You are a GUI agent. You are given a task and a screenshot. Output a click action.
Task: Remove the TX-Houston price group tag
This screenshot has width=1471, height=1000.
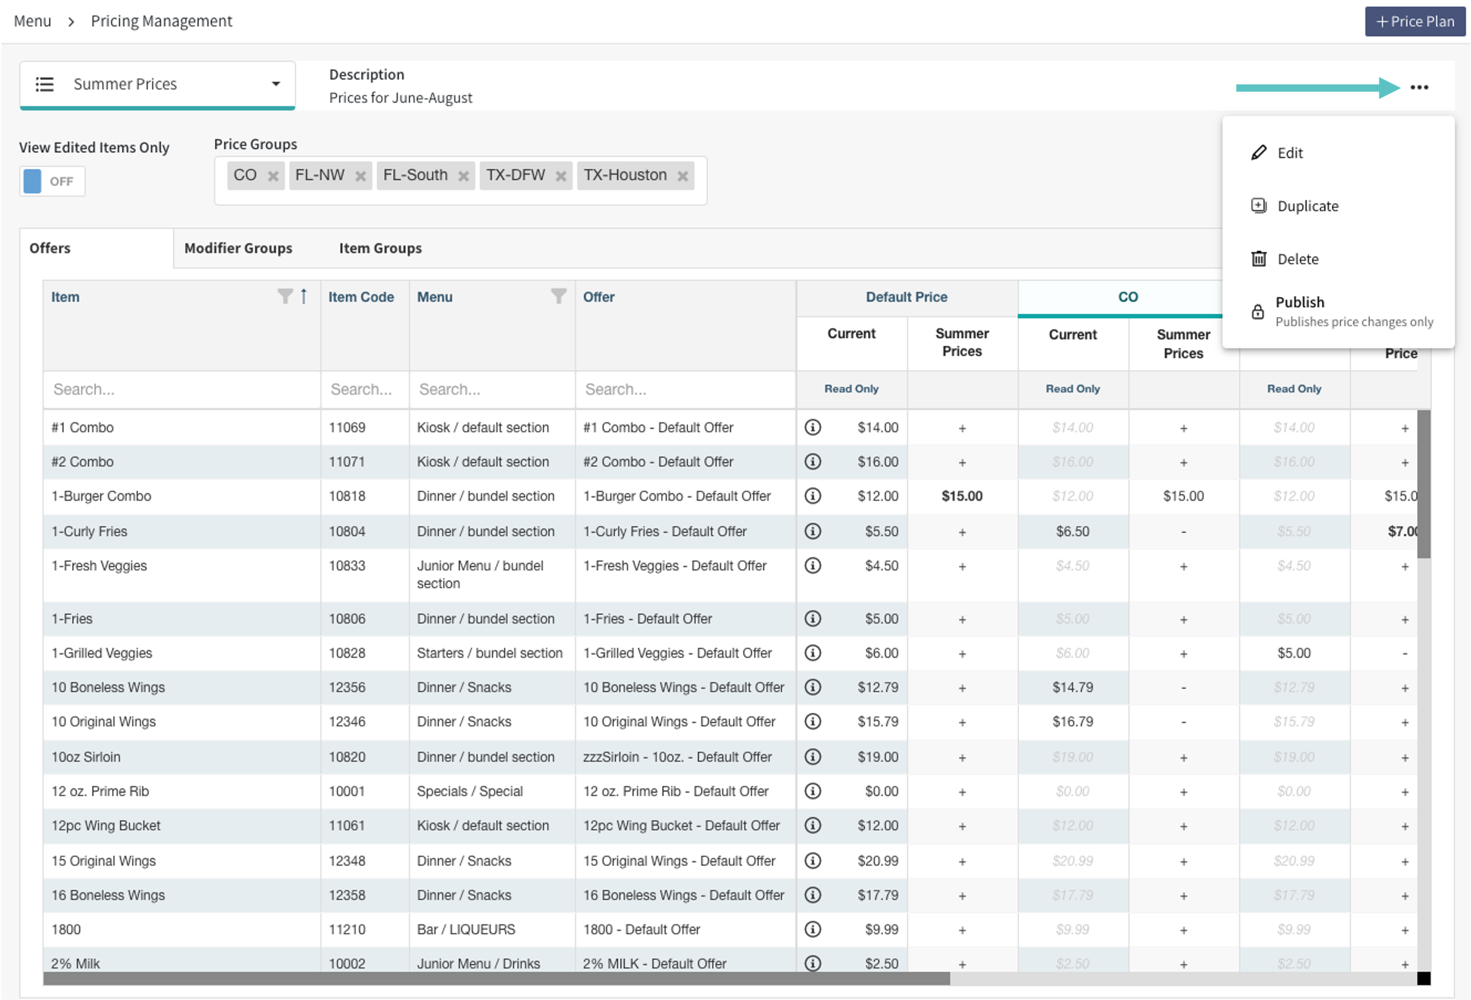coord(682,176)
